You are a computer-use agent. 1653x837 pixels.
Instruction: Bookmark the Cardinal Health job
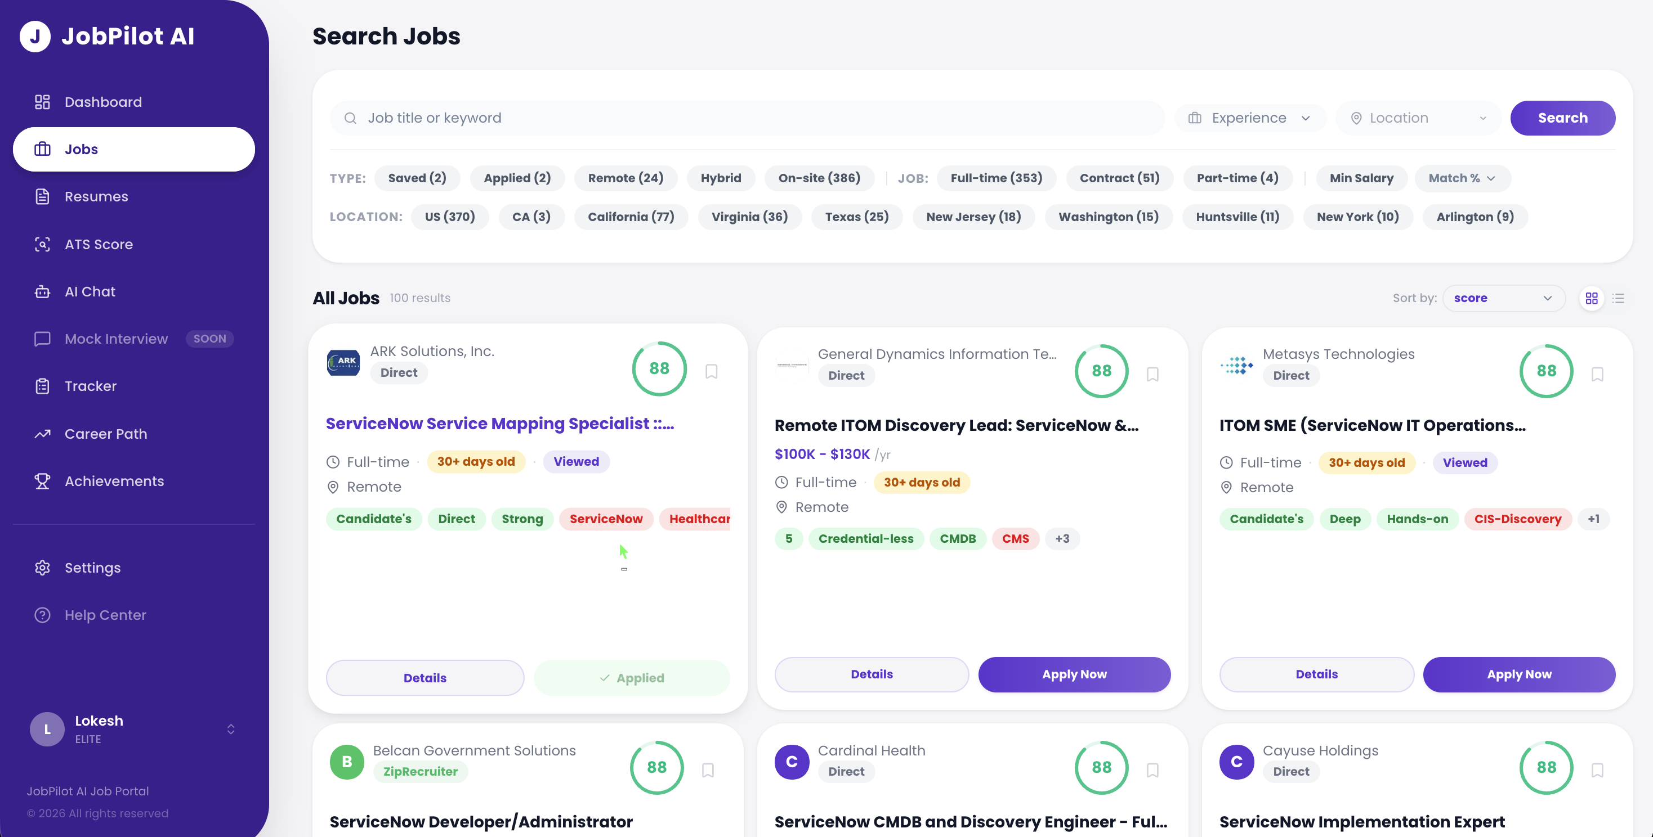coord(1152,769)
